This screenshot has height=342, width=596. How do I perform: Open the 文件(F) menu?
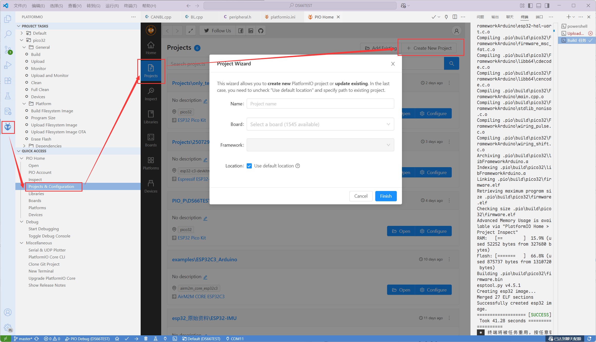[x=20, y=6]
